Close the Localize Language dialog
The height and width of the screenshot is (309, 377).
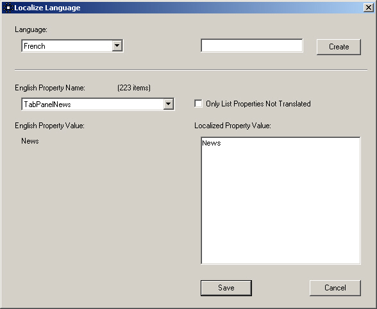368,8
